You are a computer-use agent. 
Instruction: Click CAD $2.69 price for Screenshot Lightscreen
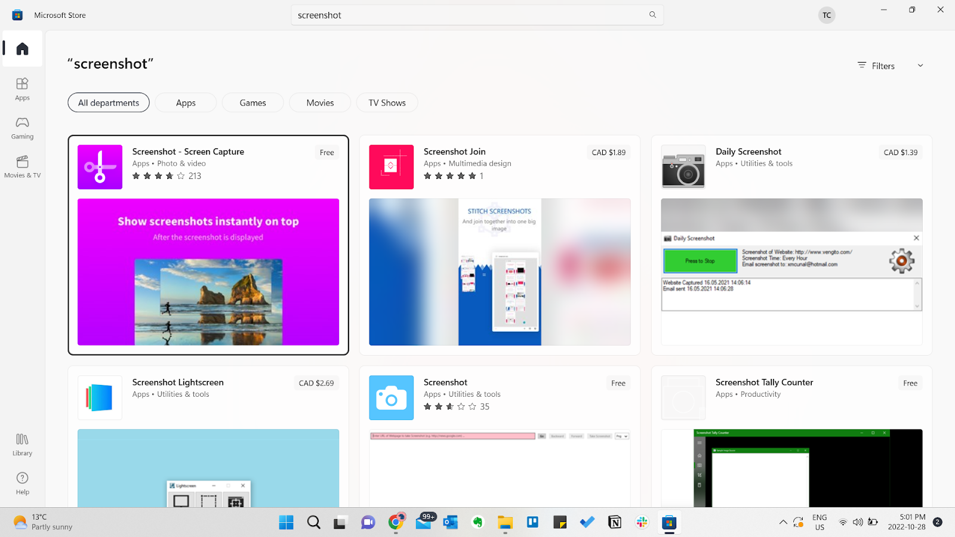(316, 383)
